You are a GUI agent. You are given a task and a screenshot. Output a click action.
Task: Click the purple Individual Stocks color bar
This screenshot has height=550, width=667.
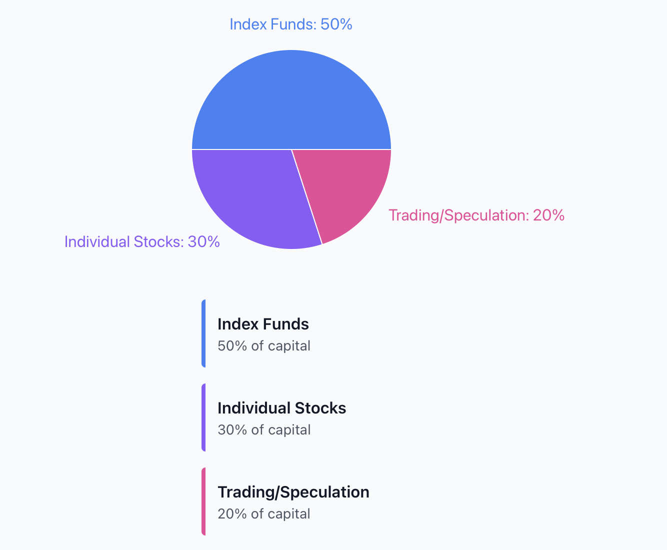click(x=203, y=417)
